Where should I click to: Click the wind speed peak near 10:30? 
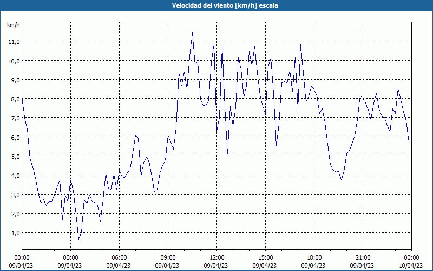(193, 33)
